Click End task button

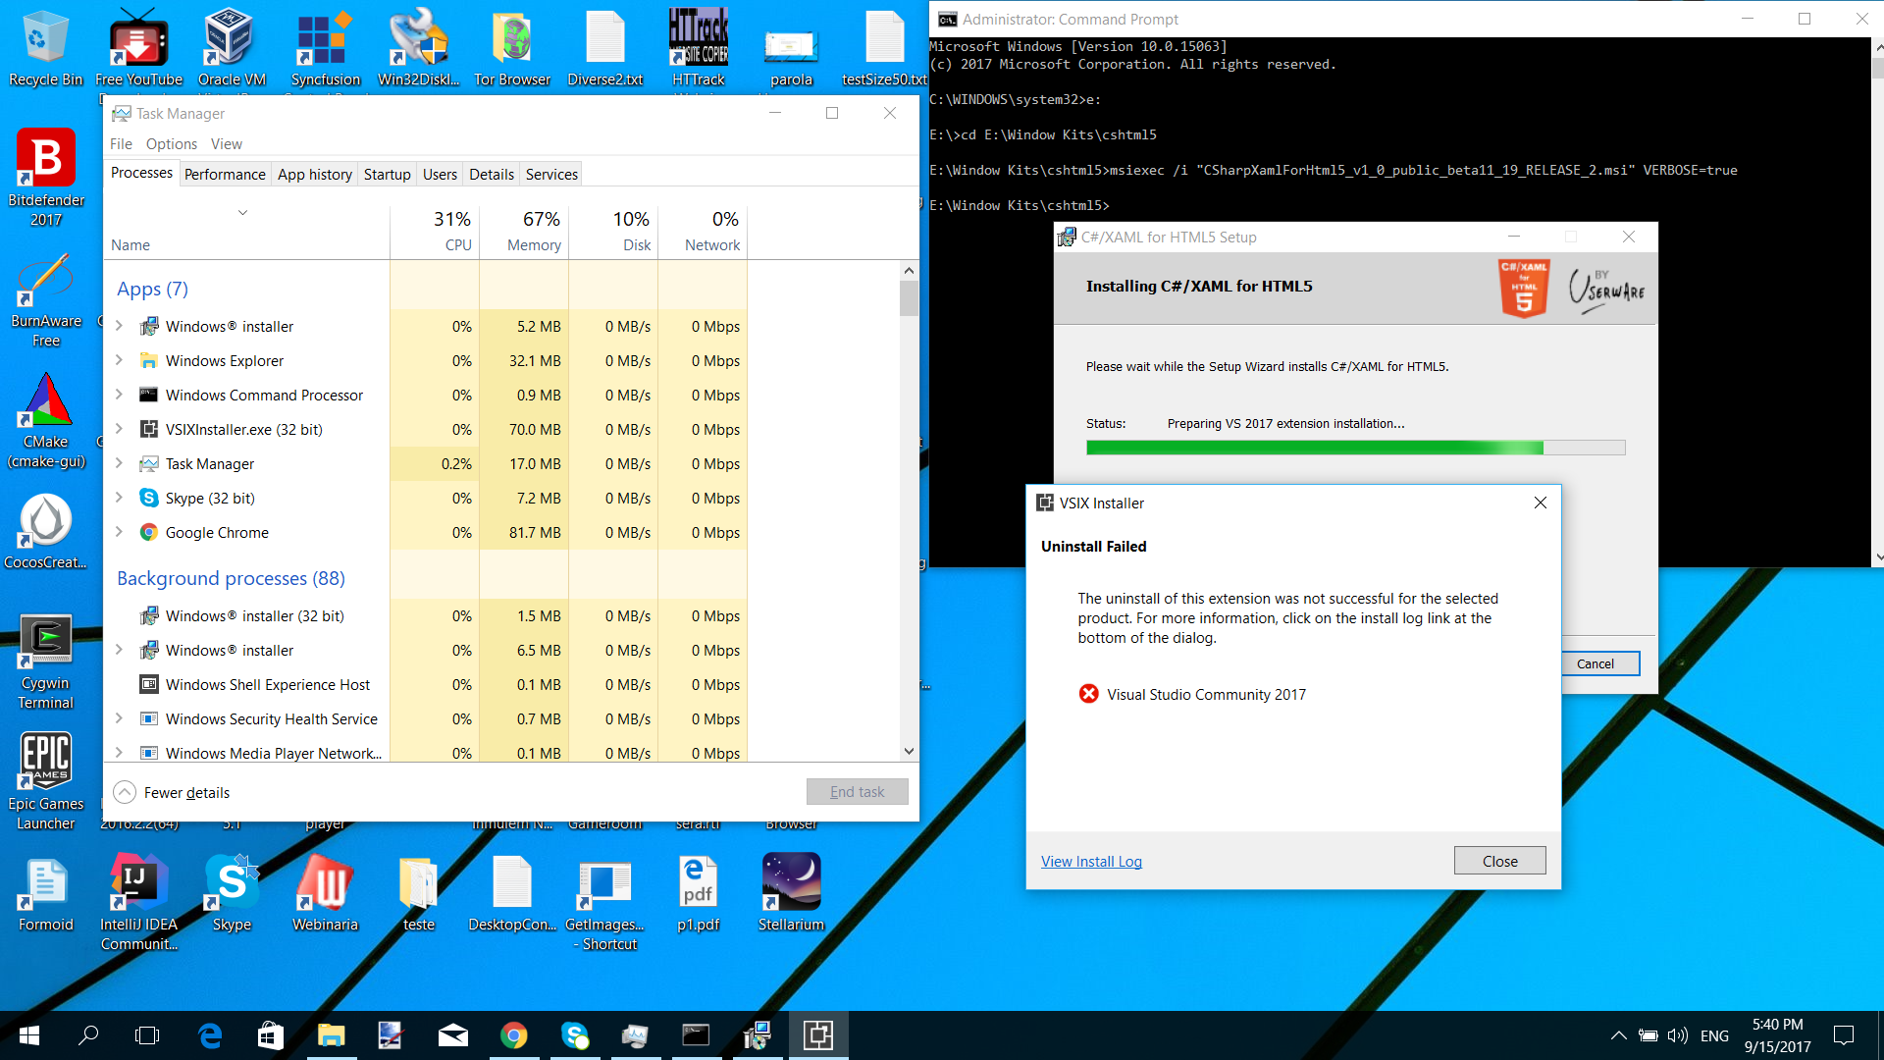[857, 792]
